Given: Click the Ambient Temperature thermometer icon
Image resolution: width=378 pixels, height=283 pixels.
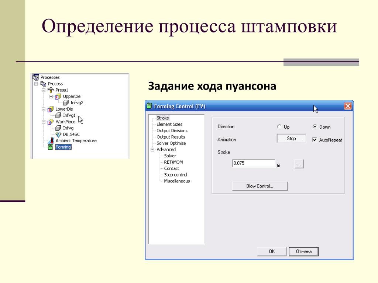Looking at the screenshot, I should tap(51, 141).
